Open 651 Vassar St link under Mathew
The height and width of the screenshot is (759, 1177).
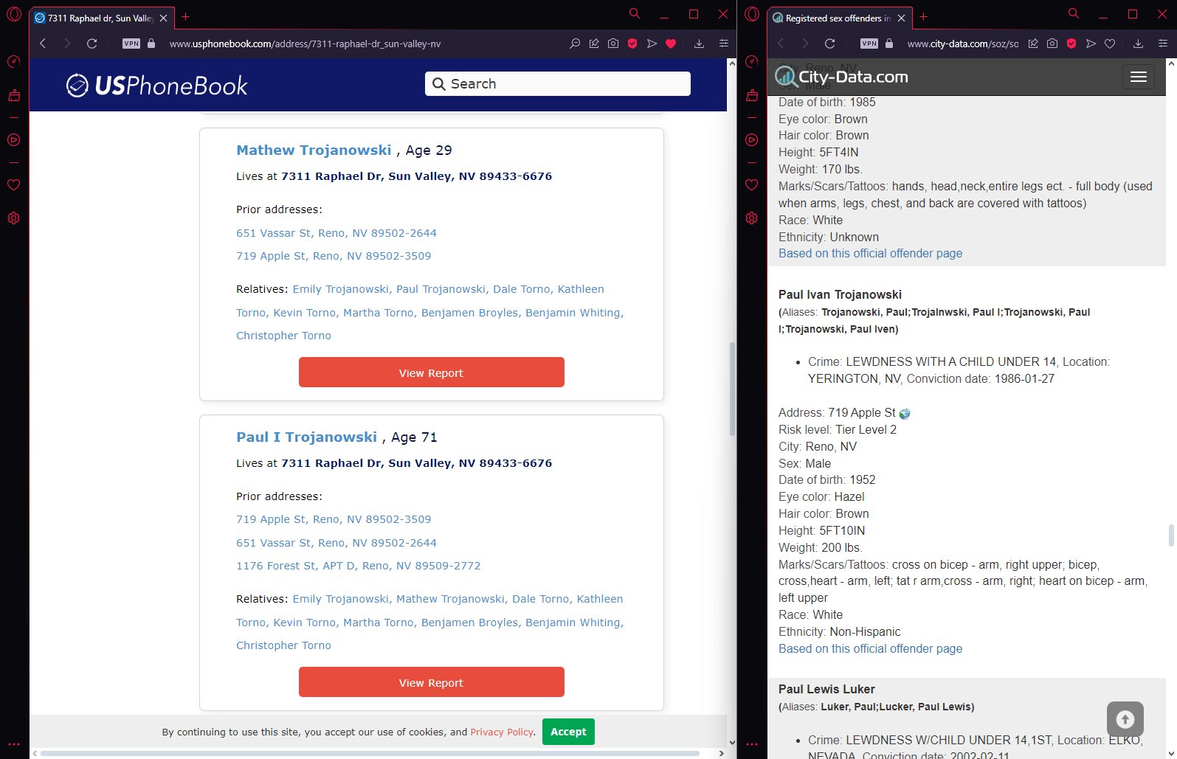pos(336,233)
